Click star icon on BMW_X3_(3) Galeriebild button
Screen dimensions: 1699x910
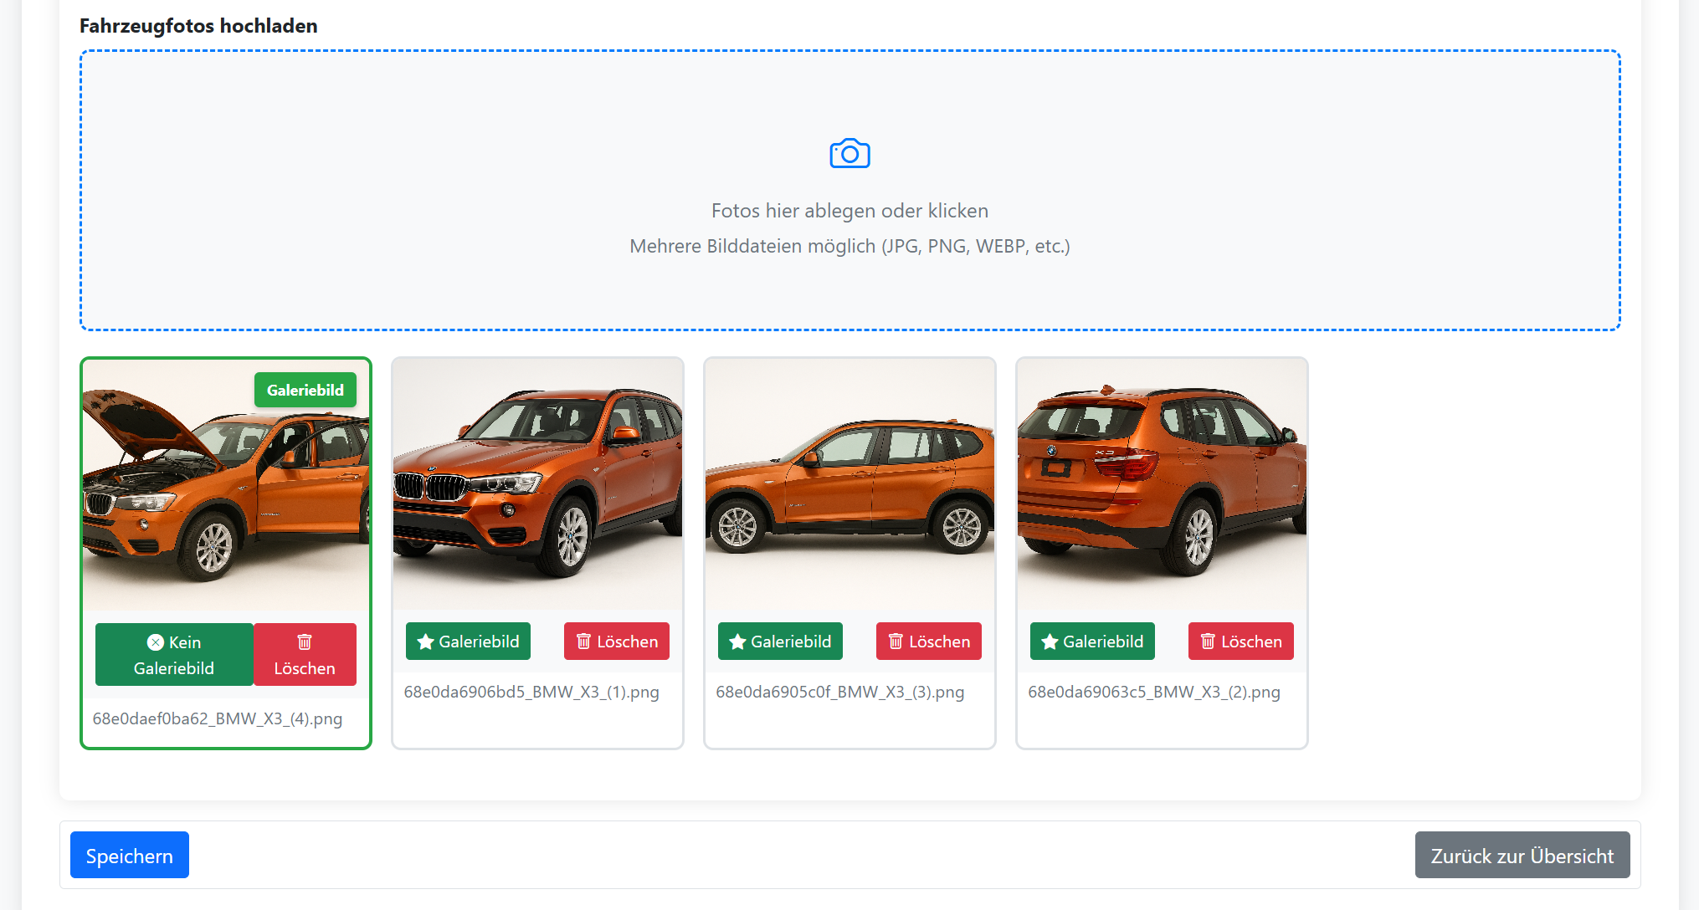point(737,642)
